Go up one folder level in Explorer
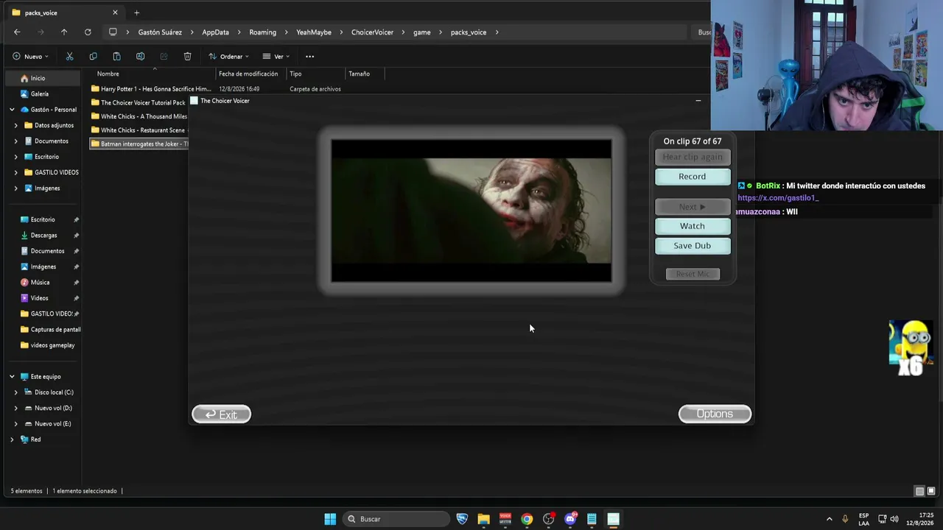The height and width of the screenshot is (530, 943). point(64,32)
